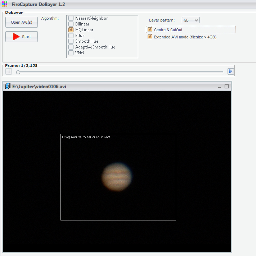Open the Bayer pattern GB dropdown
Viewport: 256px width, 256px height.
[191, 20]
